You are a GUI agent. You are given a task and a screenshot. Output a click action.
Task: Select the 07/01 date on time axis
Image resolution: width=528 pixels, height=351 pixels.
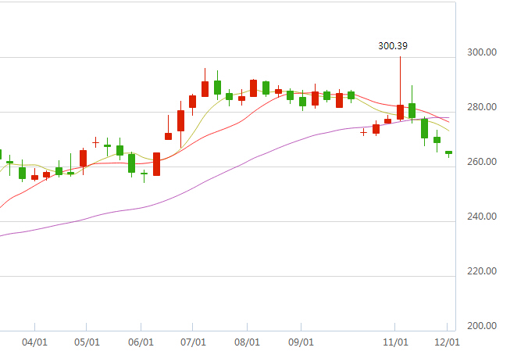[193, 342]
